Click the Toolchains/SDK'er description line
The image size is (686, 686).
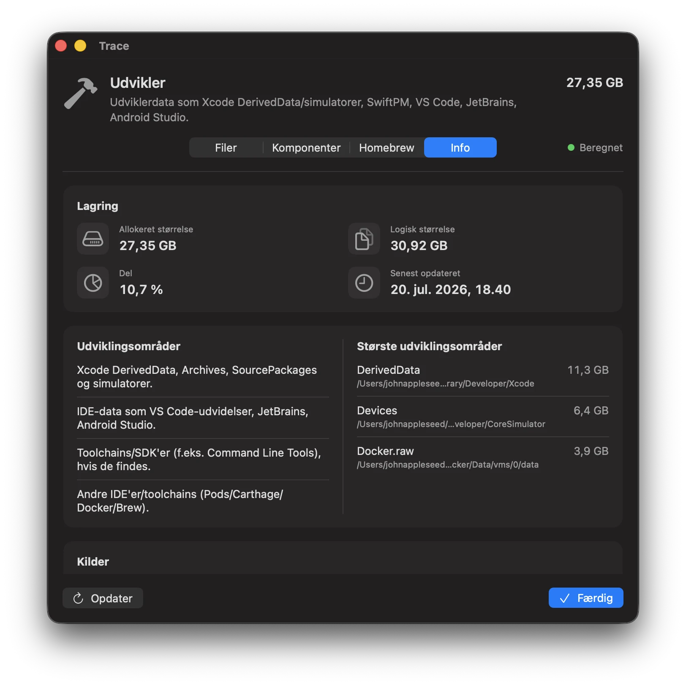pyautogui.click(x=199, y=460)
